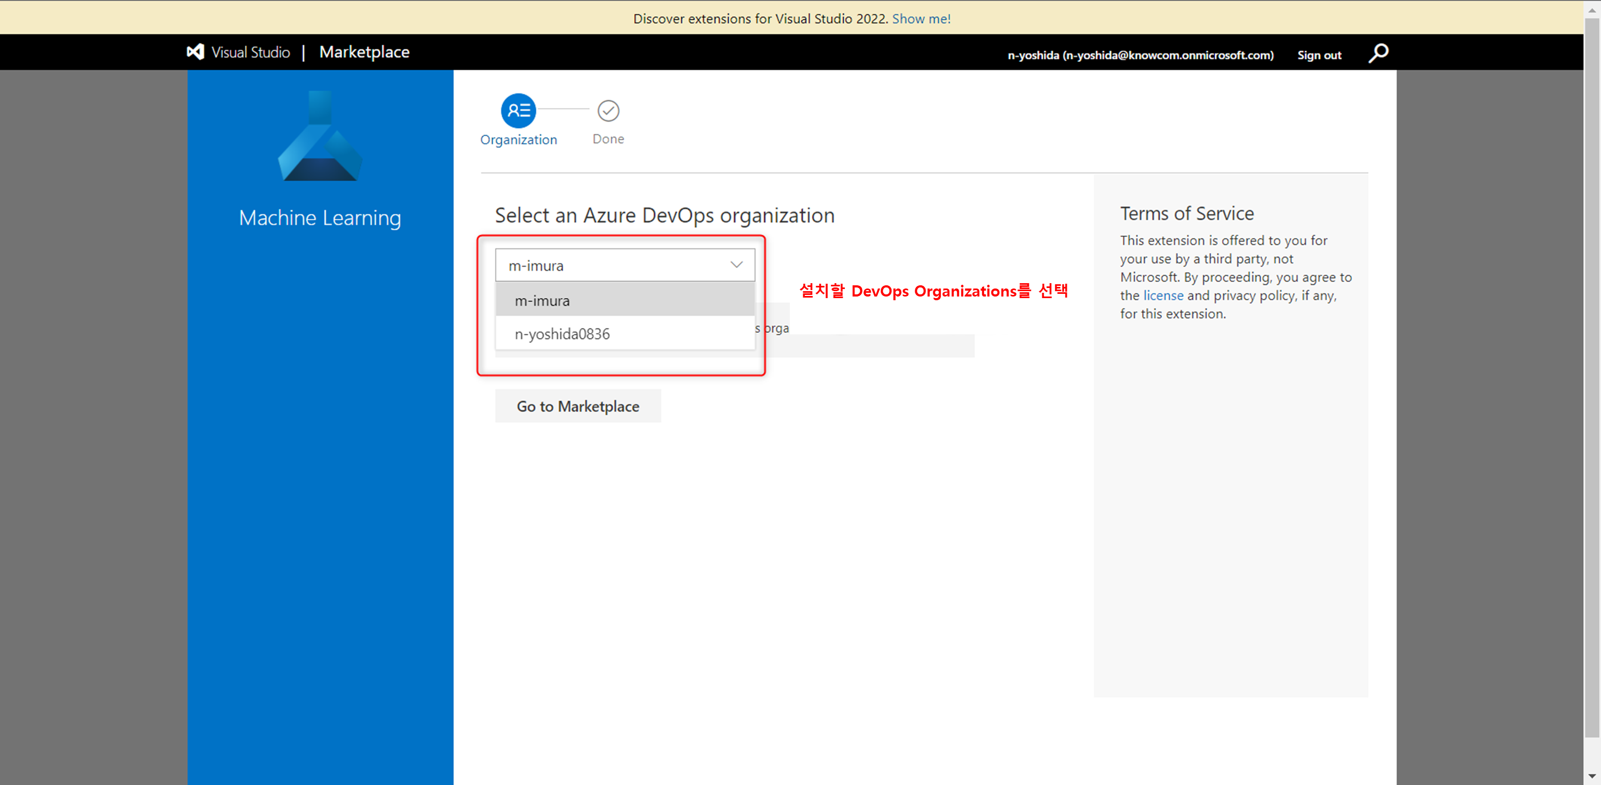The height and width of the screenshot is (785, 1601).
Task: Click the Done checkmark step icon
Action: pyautogui.click(x=608, y=110)
